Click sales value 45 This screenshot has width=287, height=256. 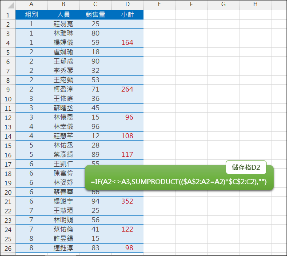(96, 108)
